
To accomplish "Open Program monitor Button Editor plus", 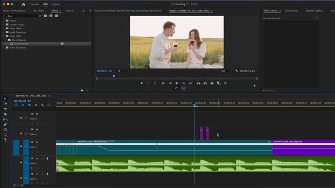I will pyautogui.click(x=254, y=86).
